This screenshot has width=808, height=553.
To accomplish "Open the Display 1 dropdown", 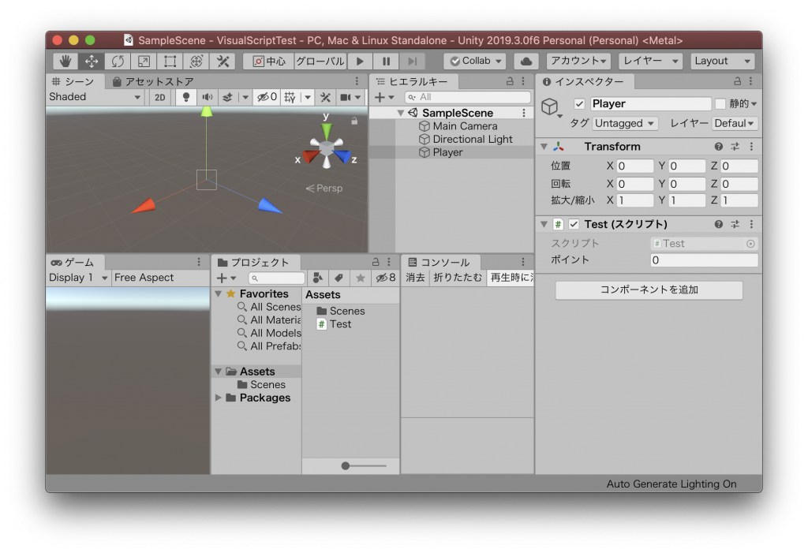I will [x=78, y=278].
